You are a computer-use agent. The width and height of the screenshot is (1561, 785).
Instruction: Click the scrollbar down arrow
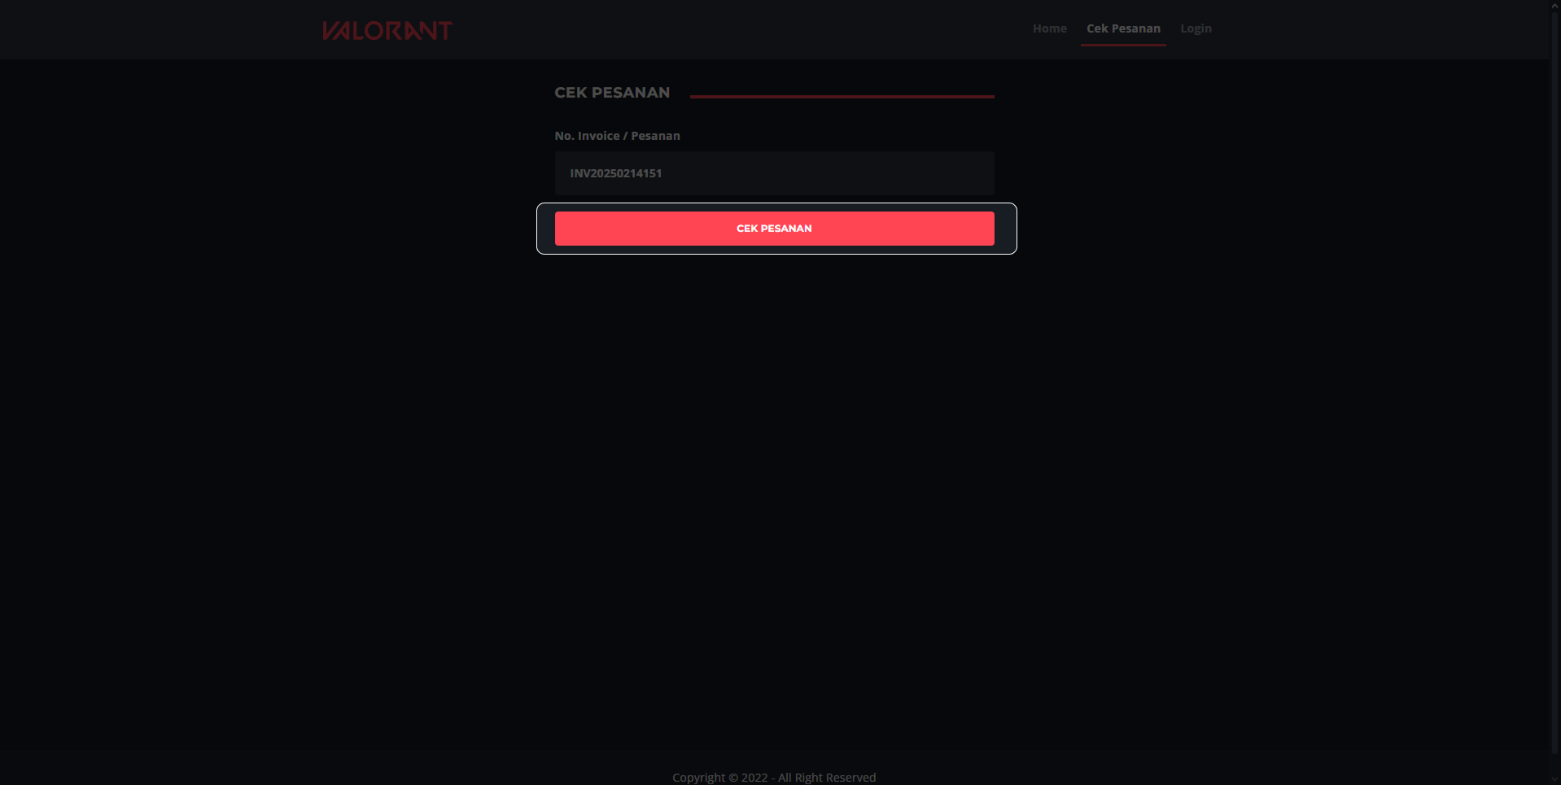(x=1554, y=778)
